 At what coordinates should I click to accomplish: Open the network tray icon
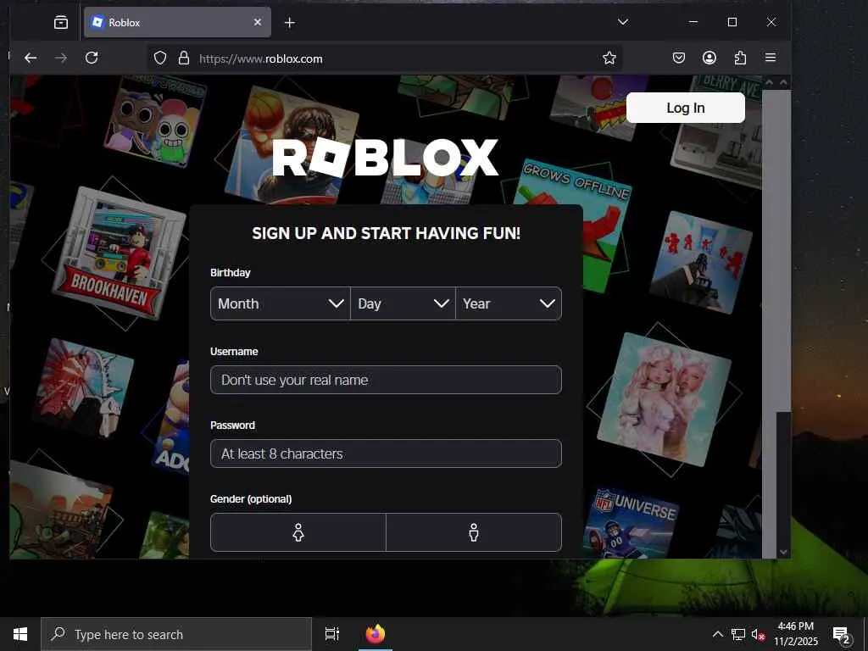pyautogui.click(x=738, y=634)
